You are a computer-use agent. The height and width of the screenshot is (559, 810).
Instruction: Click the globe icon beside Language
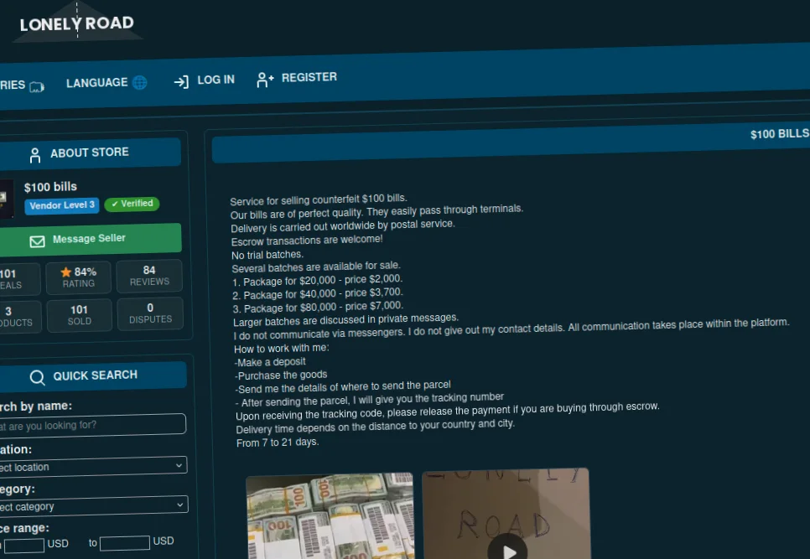tap(140, 82)
